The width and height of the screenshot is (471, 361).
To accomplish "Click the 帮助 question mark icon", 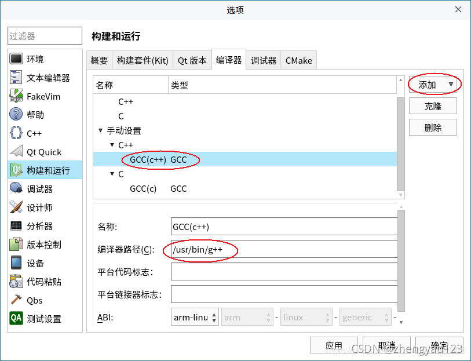I will click(16, 114).
